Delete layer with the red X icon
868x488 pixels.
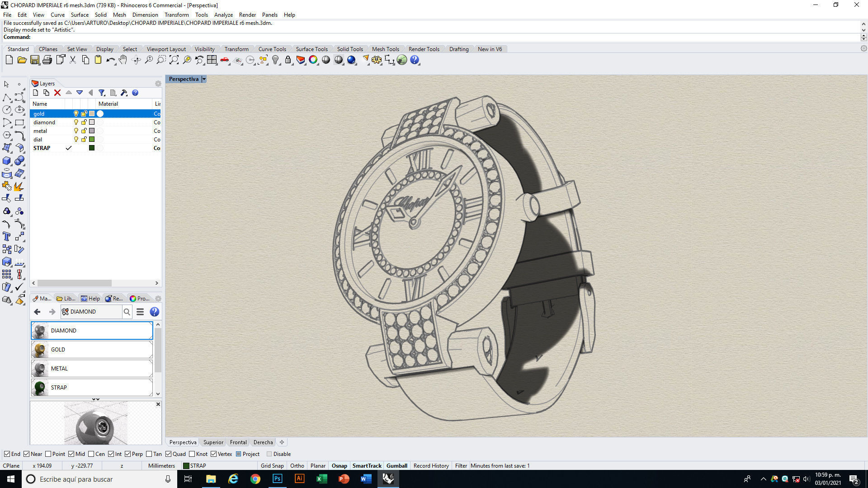pos(57,93)
